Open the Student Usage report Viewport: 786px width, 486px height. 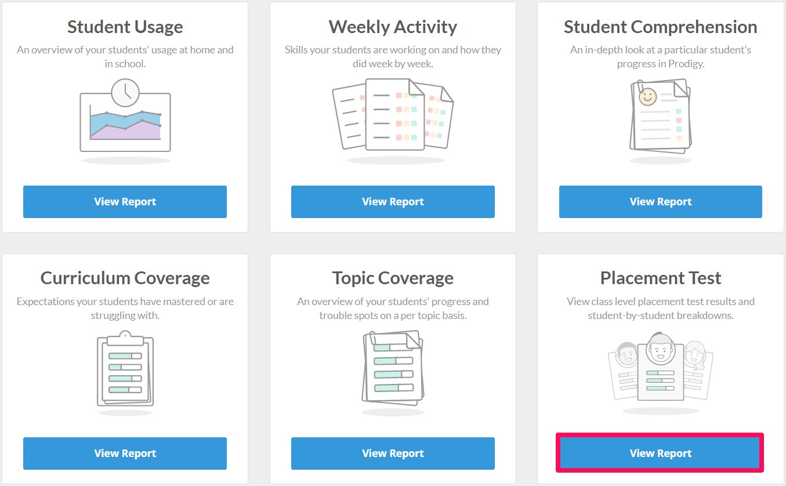click(x=125, y=202)
